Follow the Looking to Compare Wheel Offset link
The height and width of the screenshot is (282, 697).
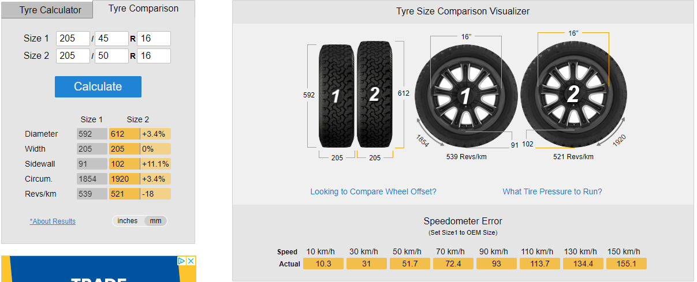(373, 191)
